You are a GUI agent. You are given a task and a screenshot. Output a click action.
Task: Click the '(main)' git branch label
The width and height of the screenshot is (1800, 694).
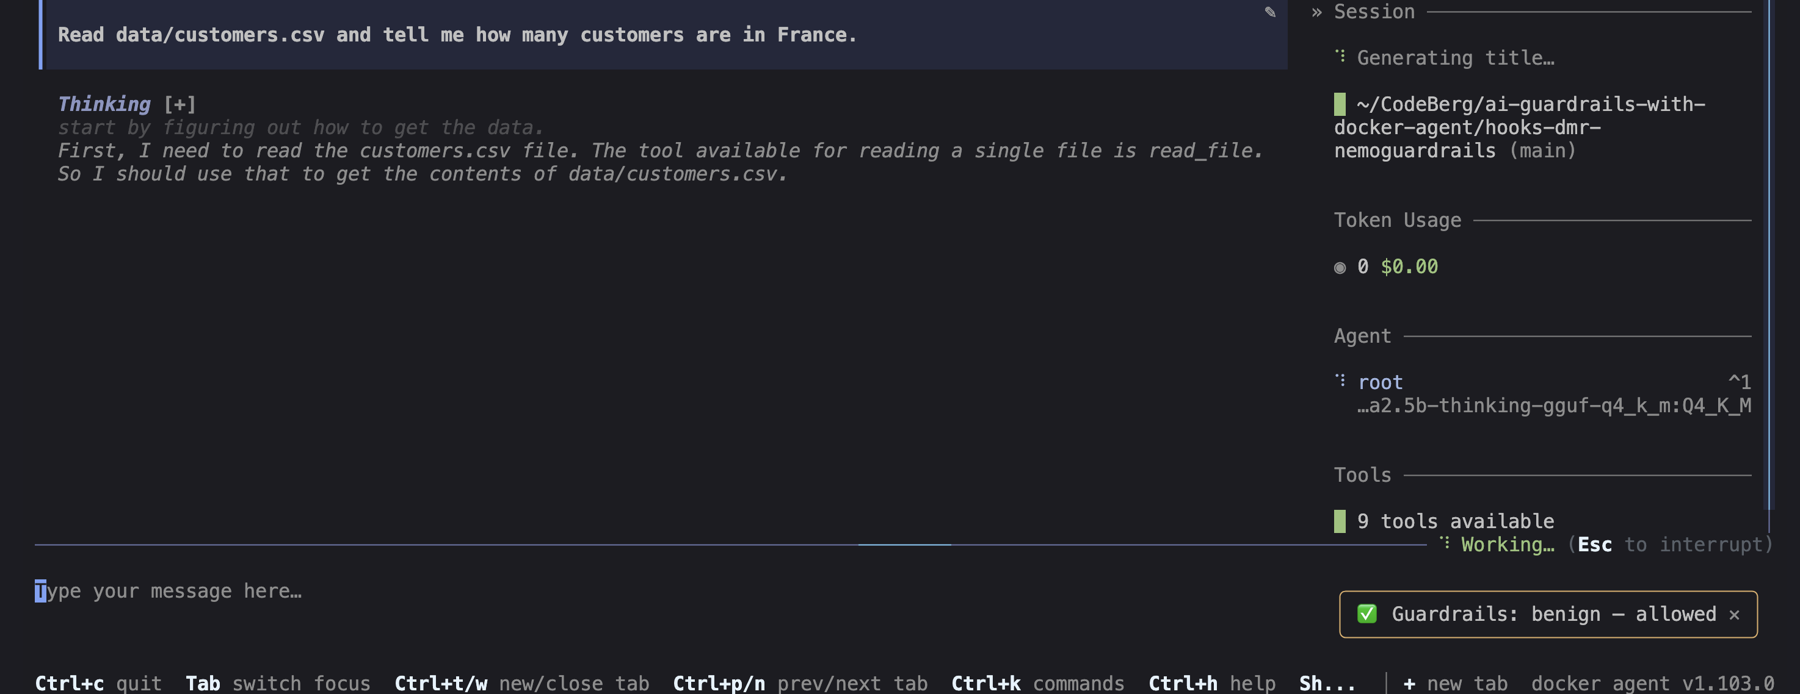[1543, 151]
